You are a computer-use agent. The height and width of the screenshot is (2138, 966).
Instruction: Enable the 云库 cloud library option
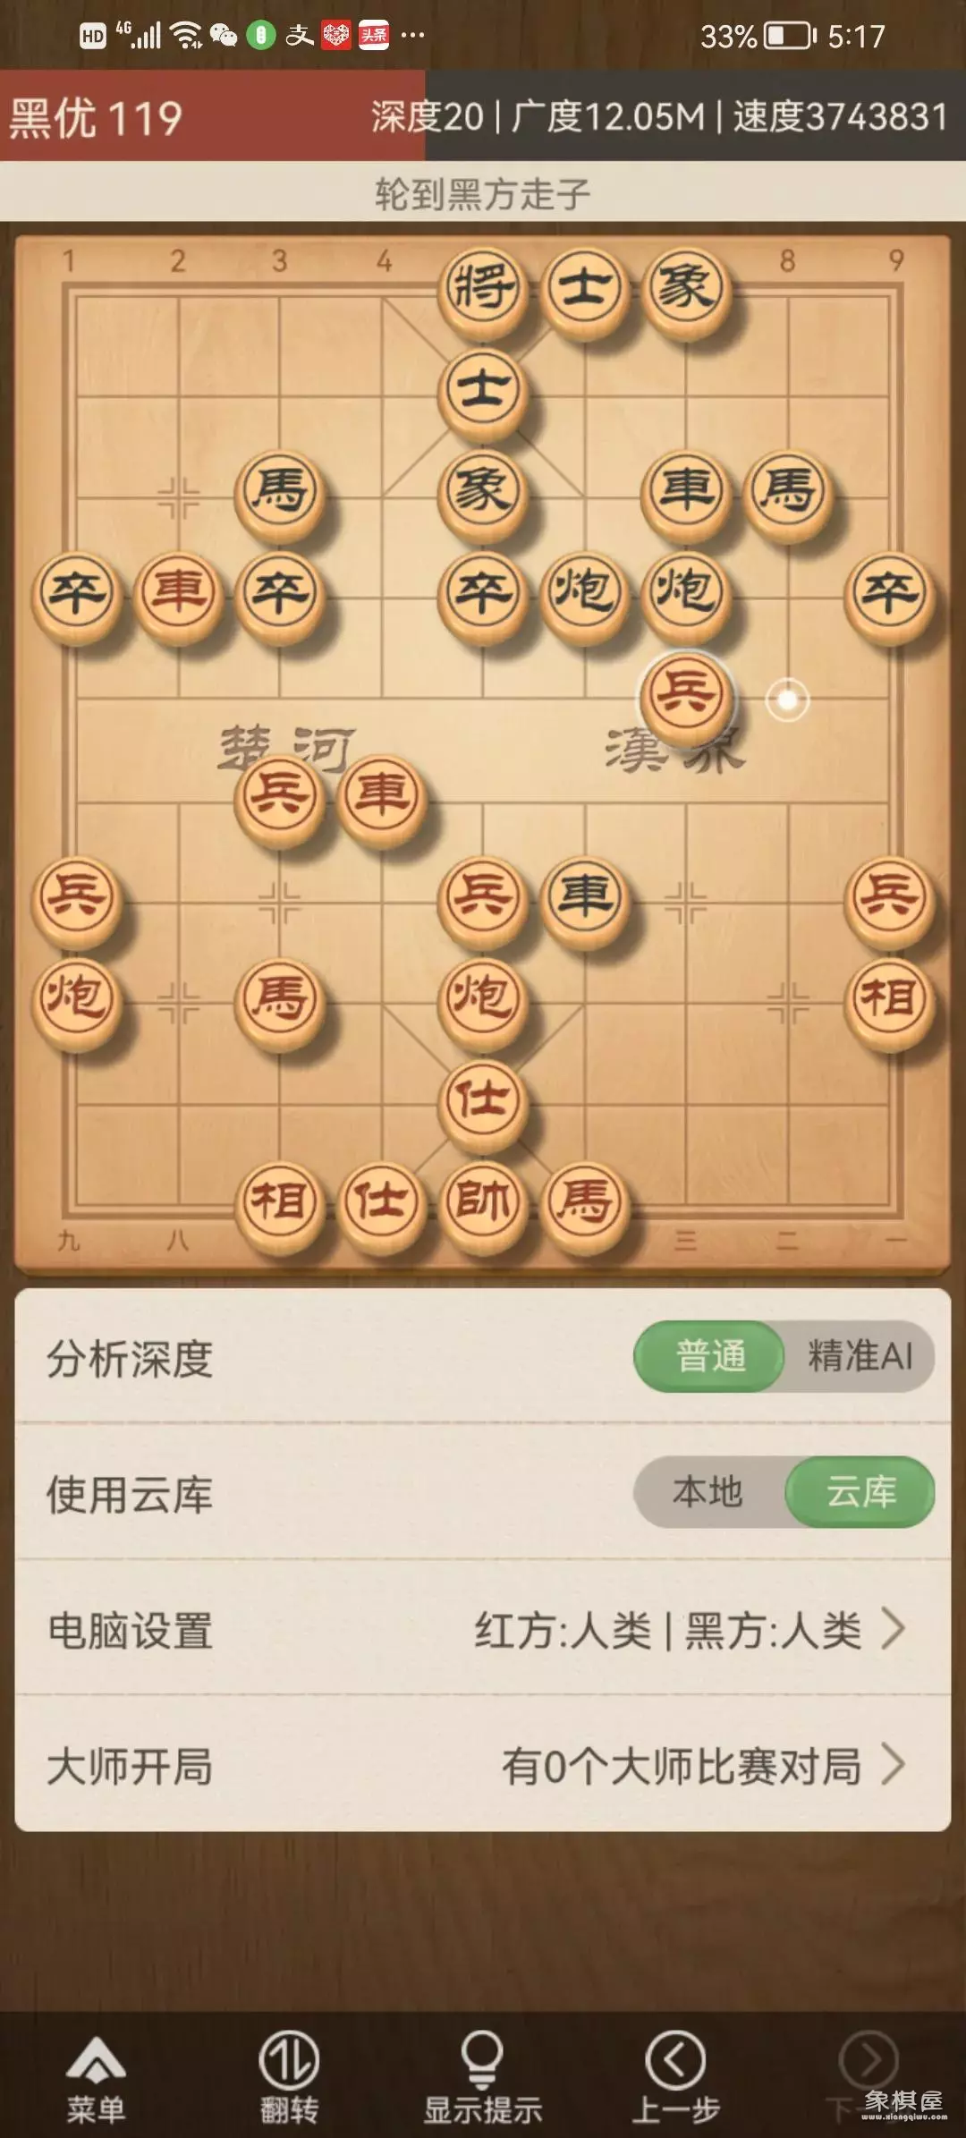tap(860, 1491)
